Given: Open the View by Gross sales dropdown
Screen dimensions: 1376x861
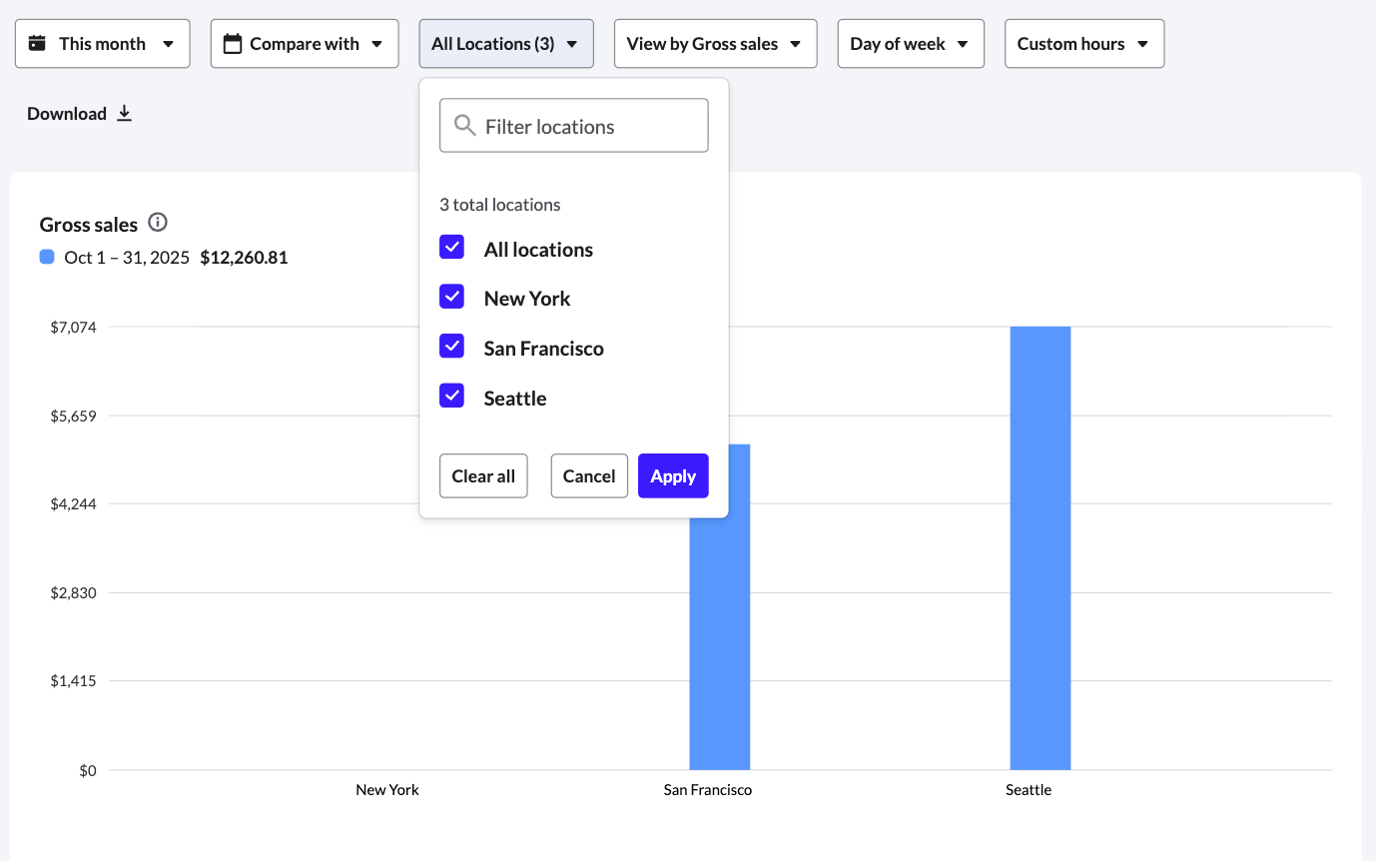Looking at the screenshot, I should 715,43.
